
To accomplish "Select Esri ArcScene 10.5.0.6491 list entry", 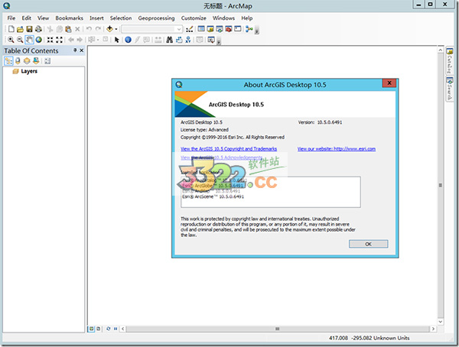I will click(213, 196).
